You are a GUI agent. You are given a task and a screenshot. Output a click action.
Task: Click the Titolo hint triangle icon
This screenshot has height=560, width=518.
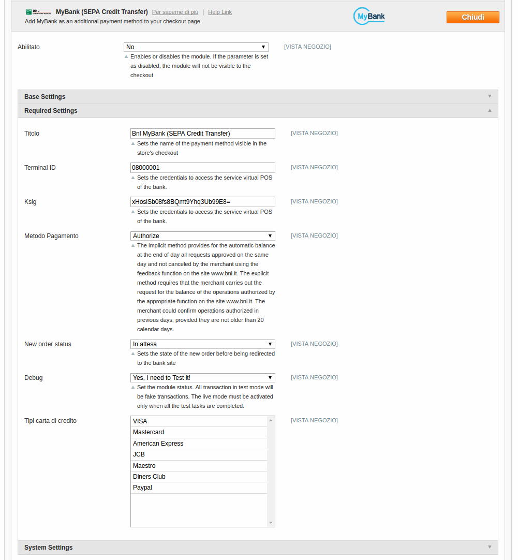pos(133,143)
